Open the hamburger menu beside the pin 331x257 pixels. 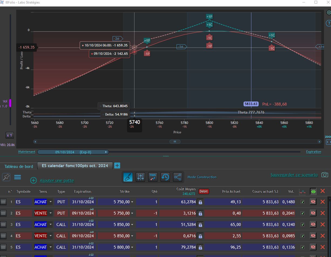pos(18,177)
